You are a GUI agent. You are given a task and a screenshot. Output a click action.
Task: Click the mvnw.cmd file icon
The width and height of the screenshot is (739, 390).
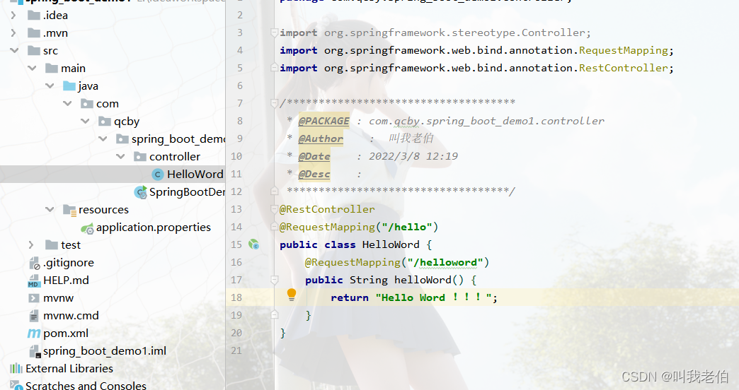pyautogui.click(x=34, y=316)
